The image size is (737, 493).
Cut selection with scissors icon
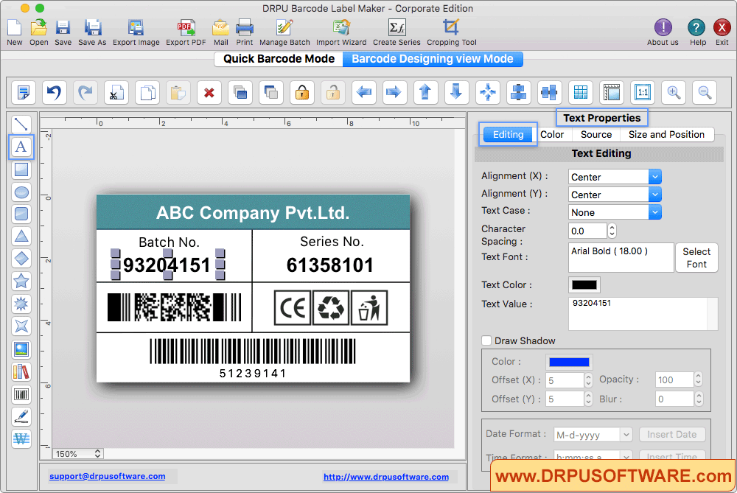[x=116, y=92]
